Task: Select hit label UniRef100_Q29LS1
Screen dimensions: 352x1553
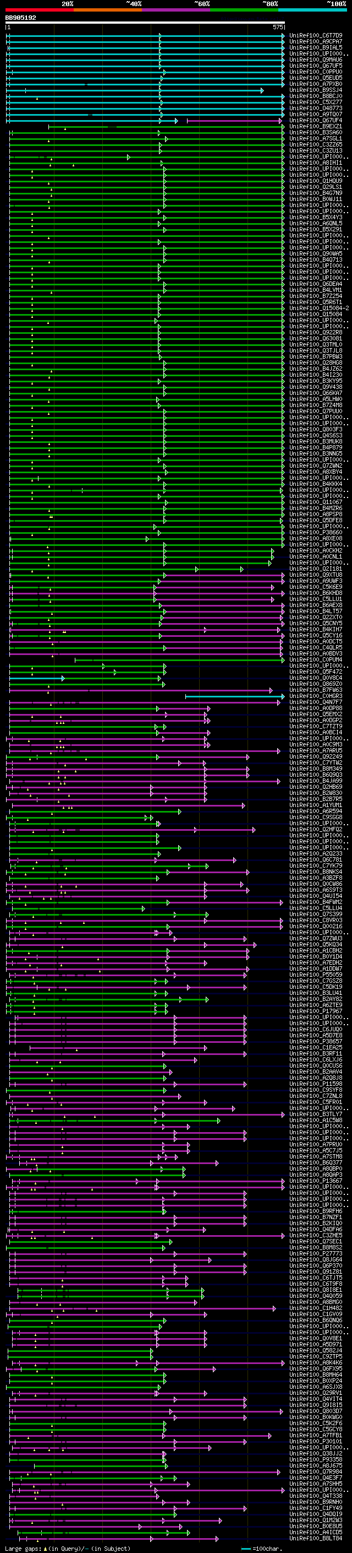Action: [316, 187]
